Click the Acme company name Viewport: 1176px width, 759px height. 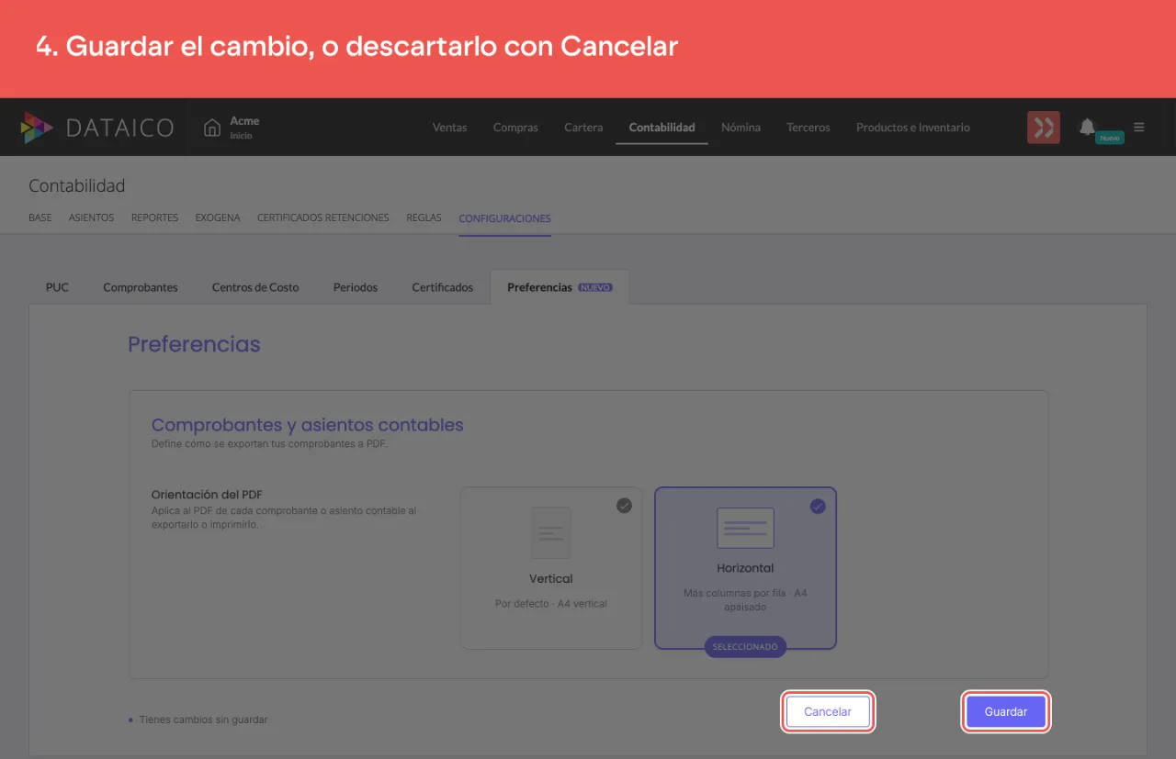click(244, 121)
